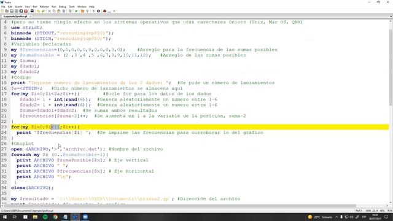Image resolution: width=393 pixels, height=221 pixels.
Task: Open the Refactor menu
Action: point(44,7)
